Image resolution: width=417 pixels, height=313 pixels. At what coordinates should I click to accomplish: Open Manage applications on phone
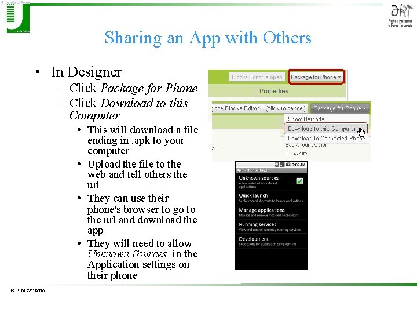point(271,212)
